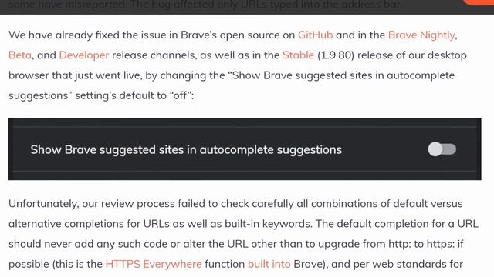Image resolution: width=494 pixels, height=277 pixels.
Task: Visit the Developer channel link
Action: [84, 55]
